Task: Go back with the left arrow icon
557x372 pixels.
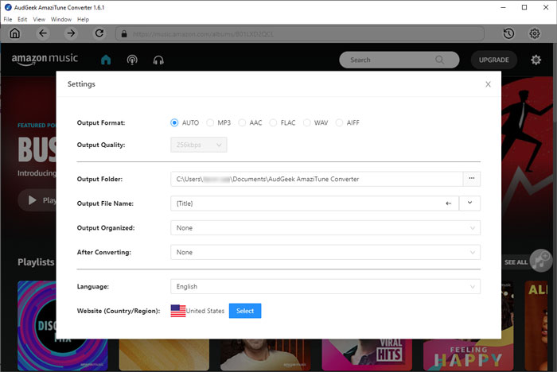Action: pyautogui.click(x=43, y=33)
